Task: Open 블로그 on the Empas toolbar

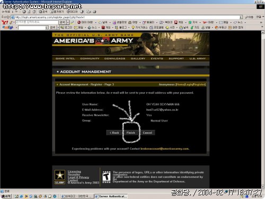Action: pos(121,28)
